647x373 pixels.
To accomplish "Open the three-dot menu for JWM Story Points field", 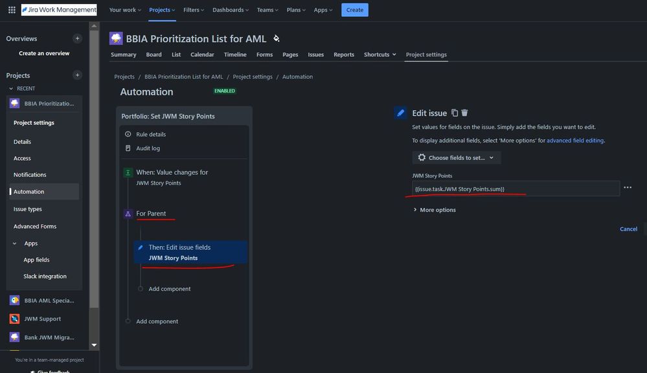I will (628, 187).
